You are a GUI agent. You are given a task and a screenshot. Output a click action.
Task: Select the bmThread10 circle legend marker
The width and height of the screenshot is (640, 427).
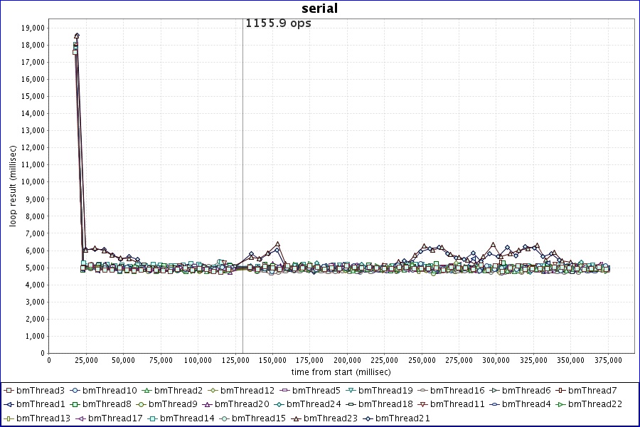tap(75, 391)
